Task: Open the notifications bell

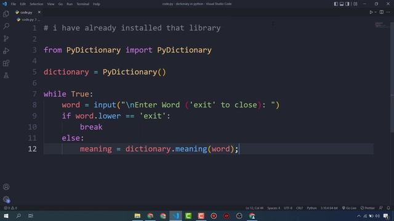Action: coord(388,208)
